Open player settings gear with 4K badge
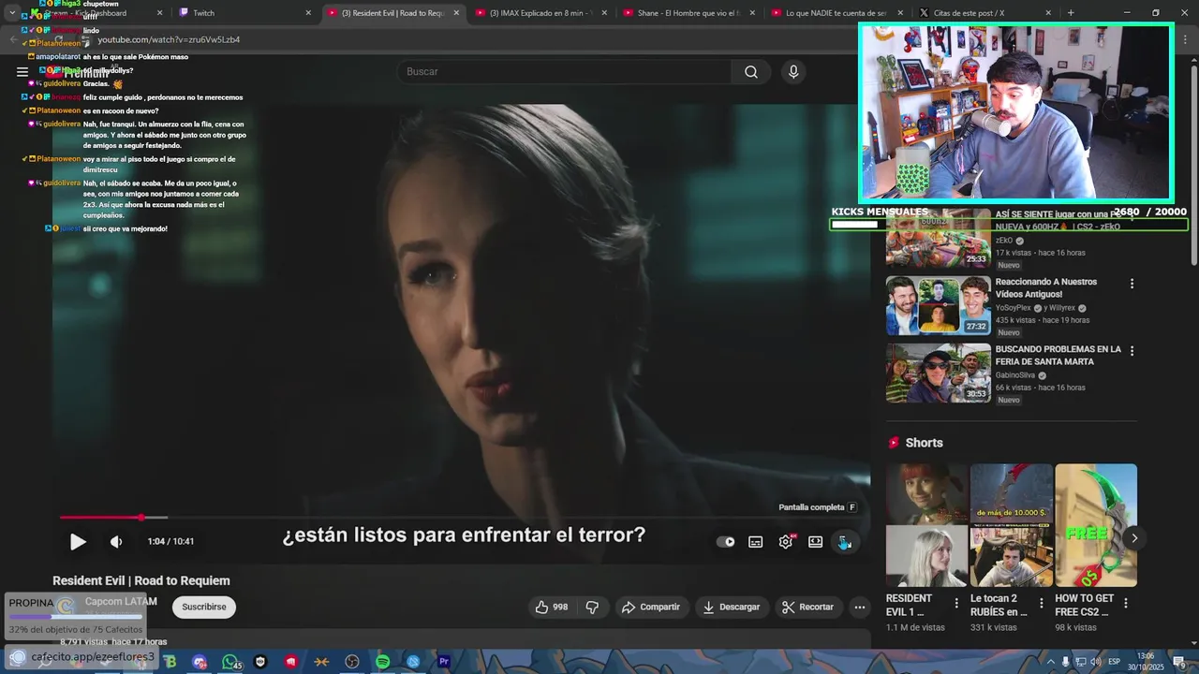This screenshot has height=674, width=1199. [x=786, y=541]
